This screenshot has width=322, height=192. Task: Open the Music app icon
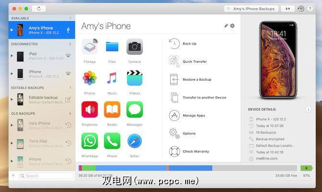(x=112, y=78)
